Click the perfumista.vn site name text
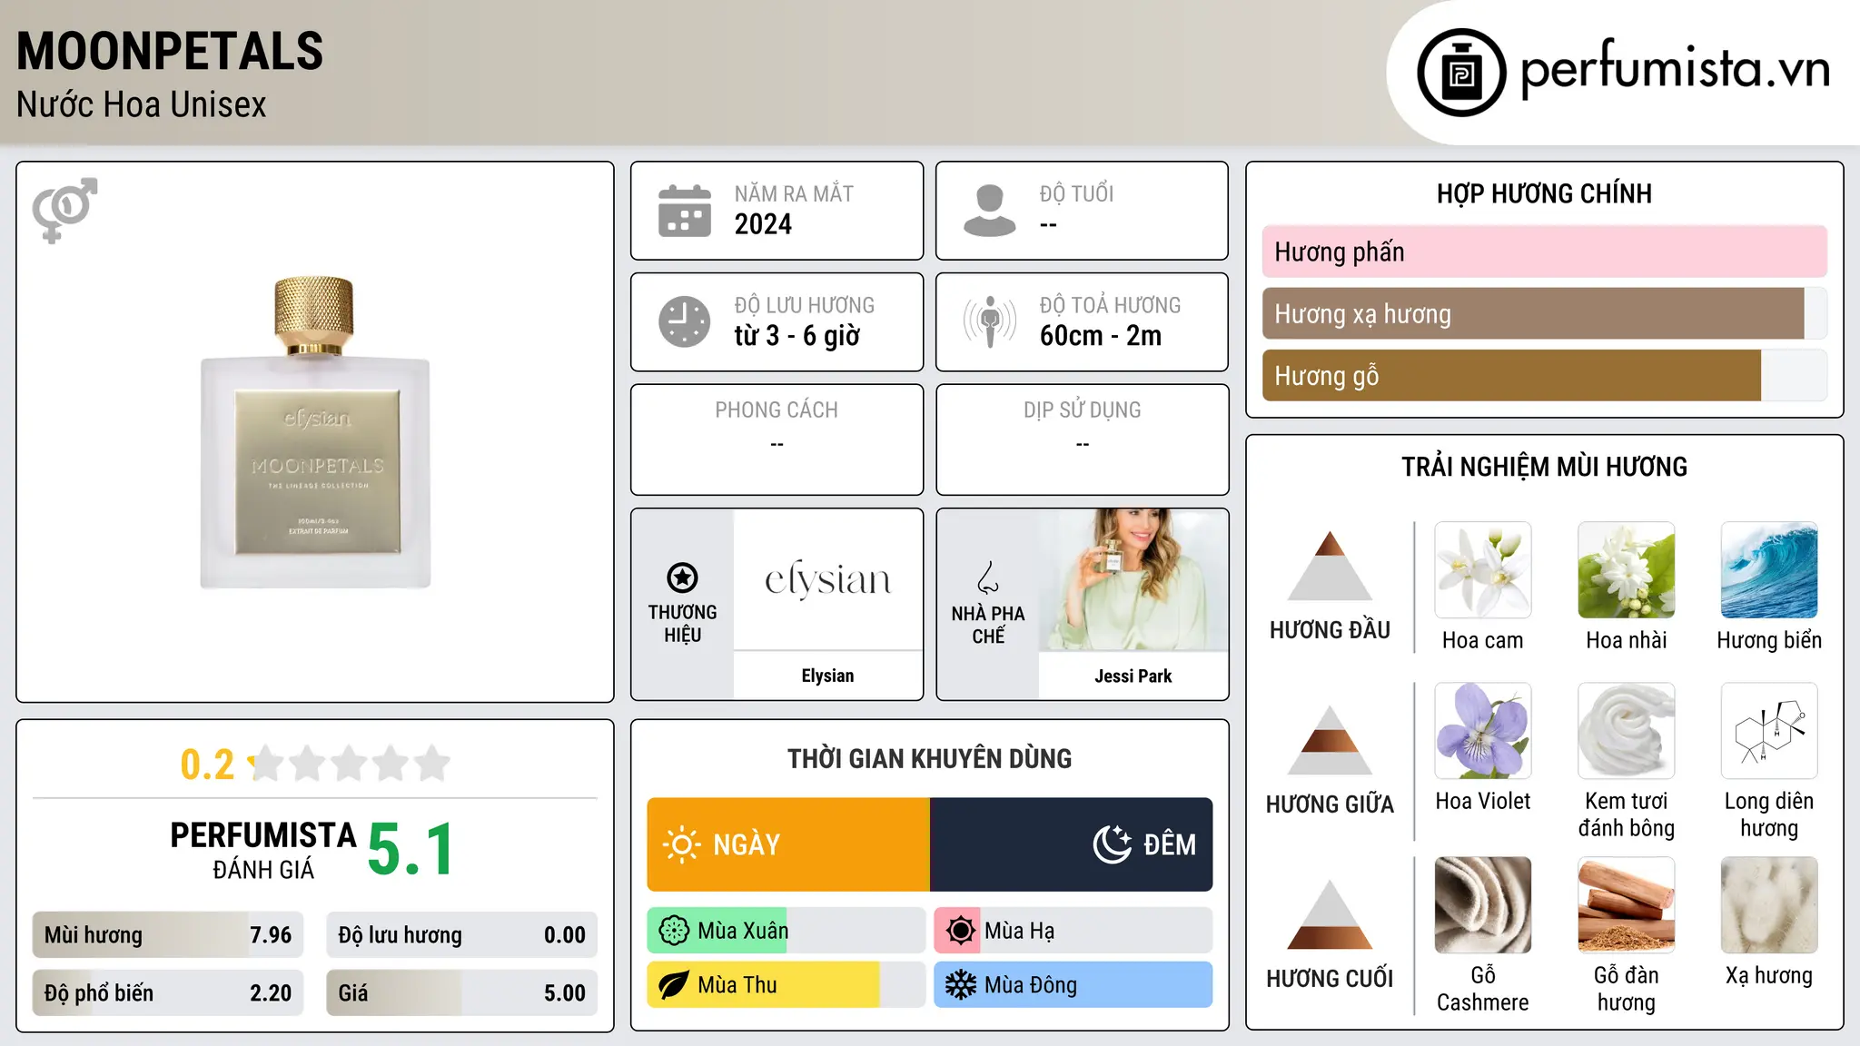 pyautogui.click(x=1675, y=69)
